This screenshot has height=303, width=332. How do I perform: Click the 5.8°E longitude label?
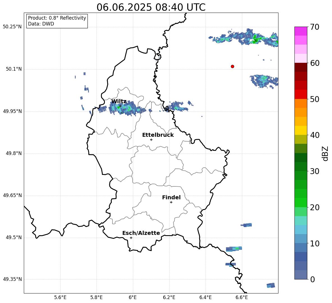(96, 297)
